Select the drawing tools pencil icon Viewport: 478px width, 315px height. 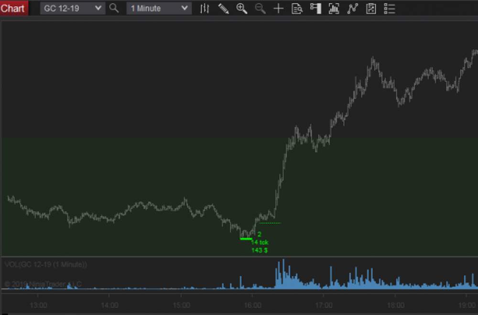pos(223,8)
